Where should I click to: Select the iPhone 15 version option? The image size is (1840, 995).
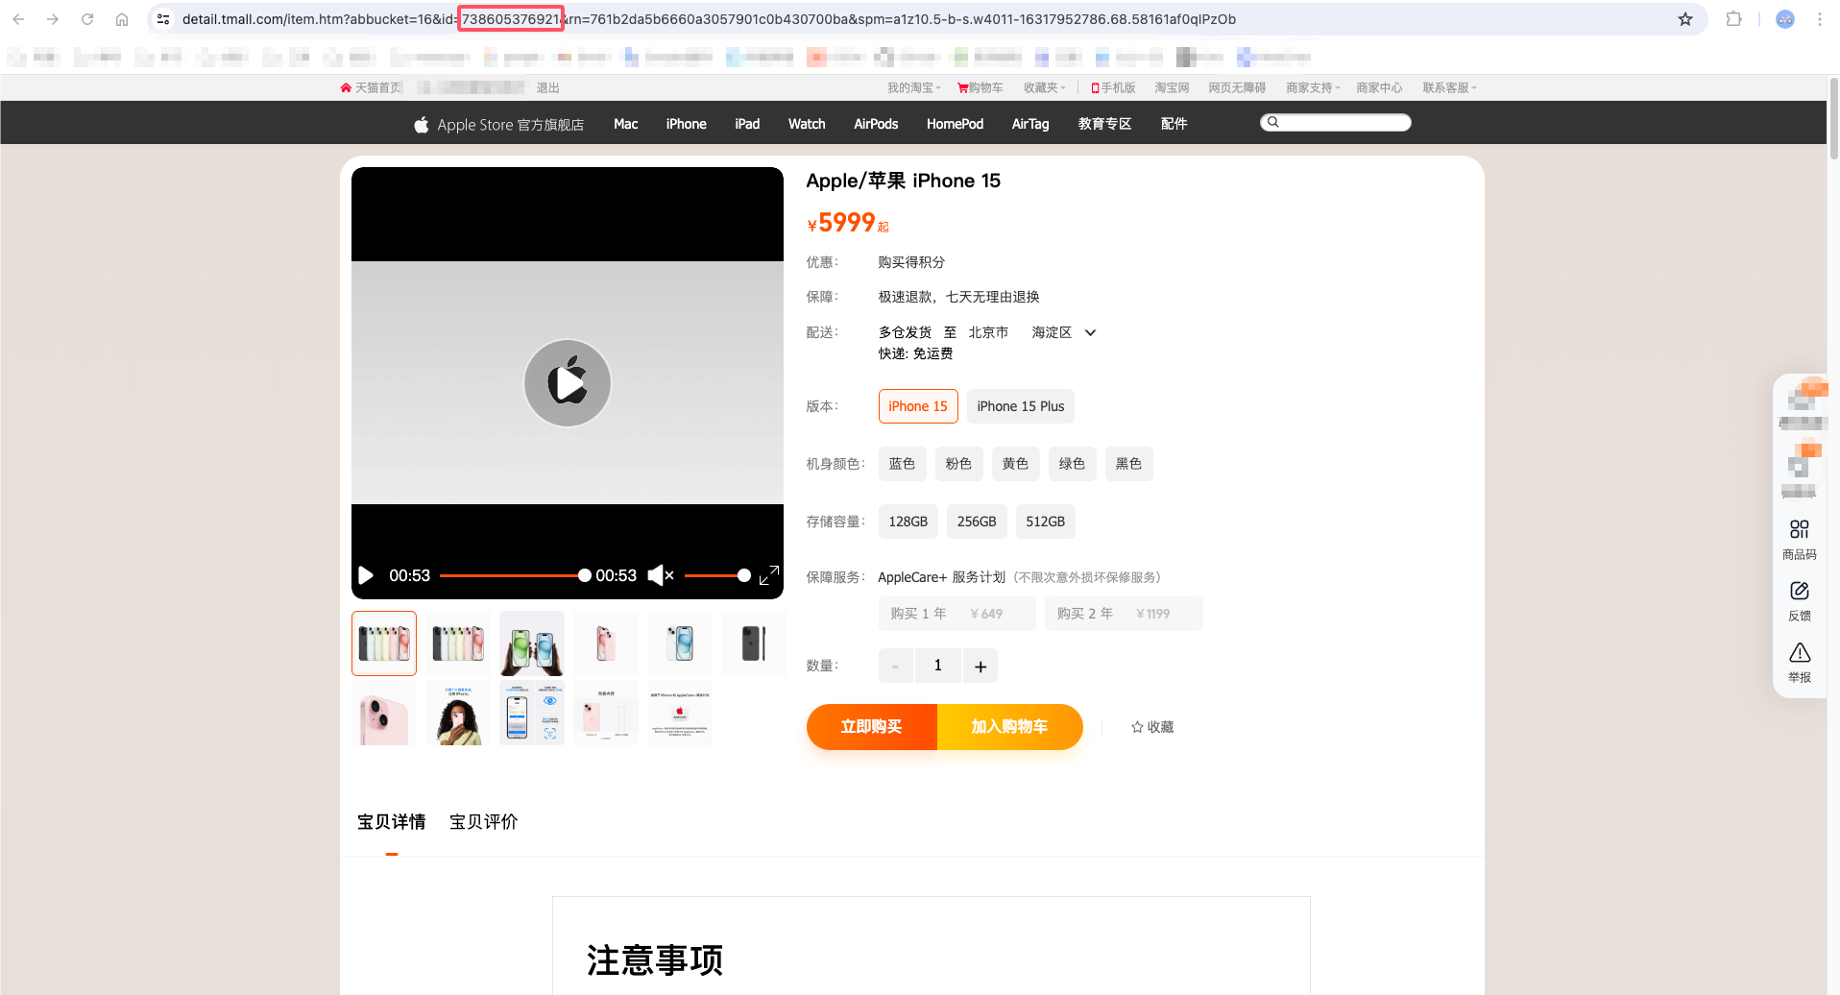click(x=918, y=406)
